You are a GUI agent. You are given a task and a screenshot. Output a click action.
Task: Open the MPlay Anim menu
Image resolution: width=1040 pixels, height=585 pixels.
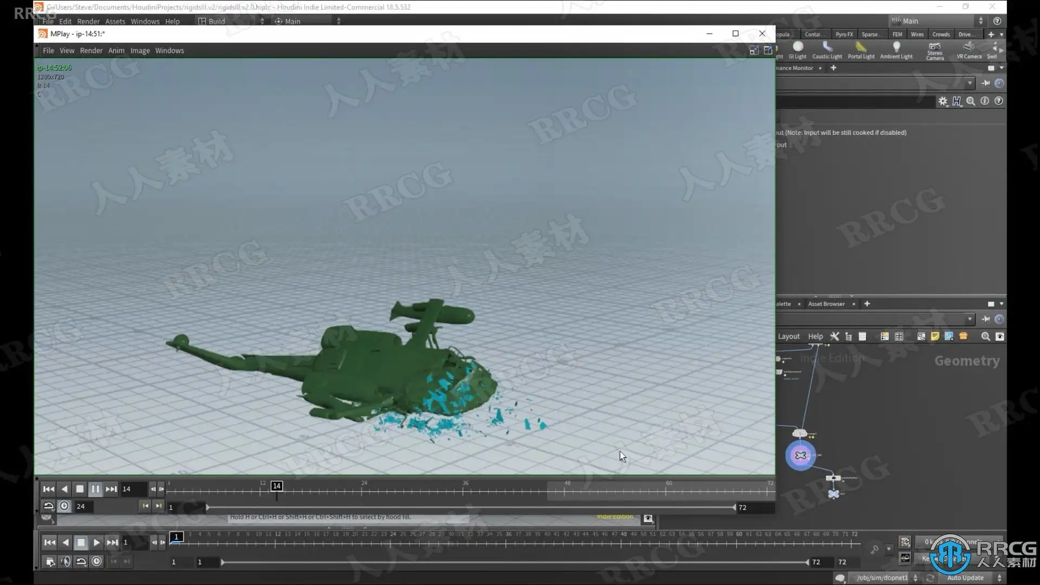tap(116, 50)
